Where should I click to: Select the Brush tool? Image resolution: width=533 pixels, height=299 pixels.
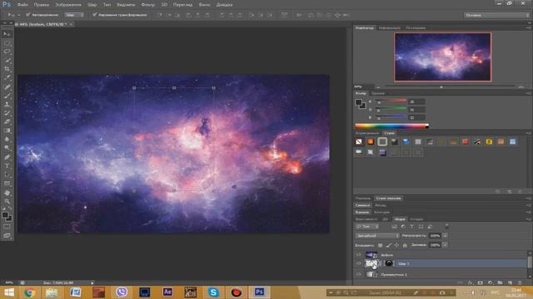click(x=7, y=96)
